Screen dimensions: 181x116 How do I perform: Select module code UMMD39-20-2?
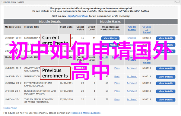coord(13,68)
